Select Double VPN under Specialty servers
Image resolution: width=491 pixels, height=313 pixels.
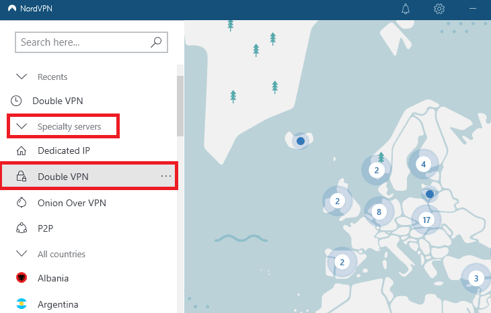89,177
